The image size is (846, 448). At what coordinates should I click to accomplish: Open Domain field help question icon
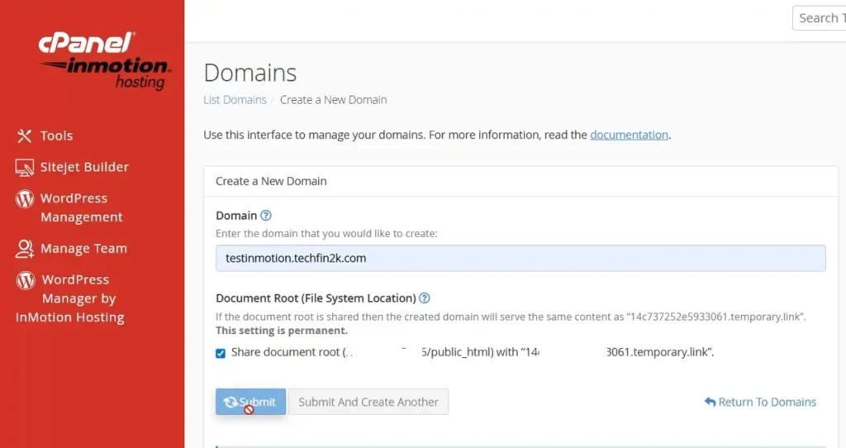(x=266, y=216)
